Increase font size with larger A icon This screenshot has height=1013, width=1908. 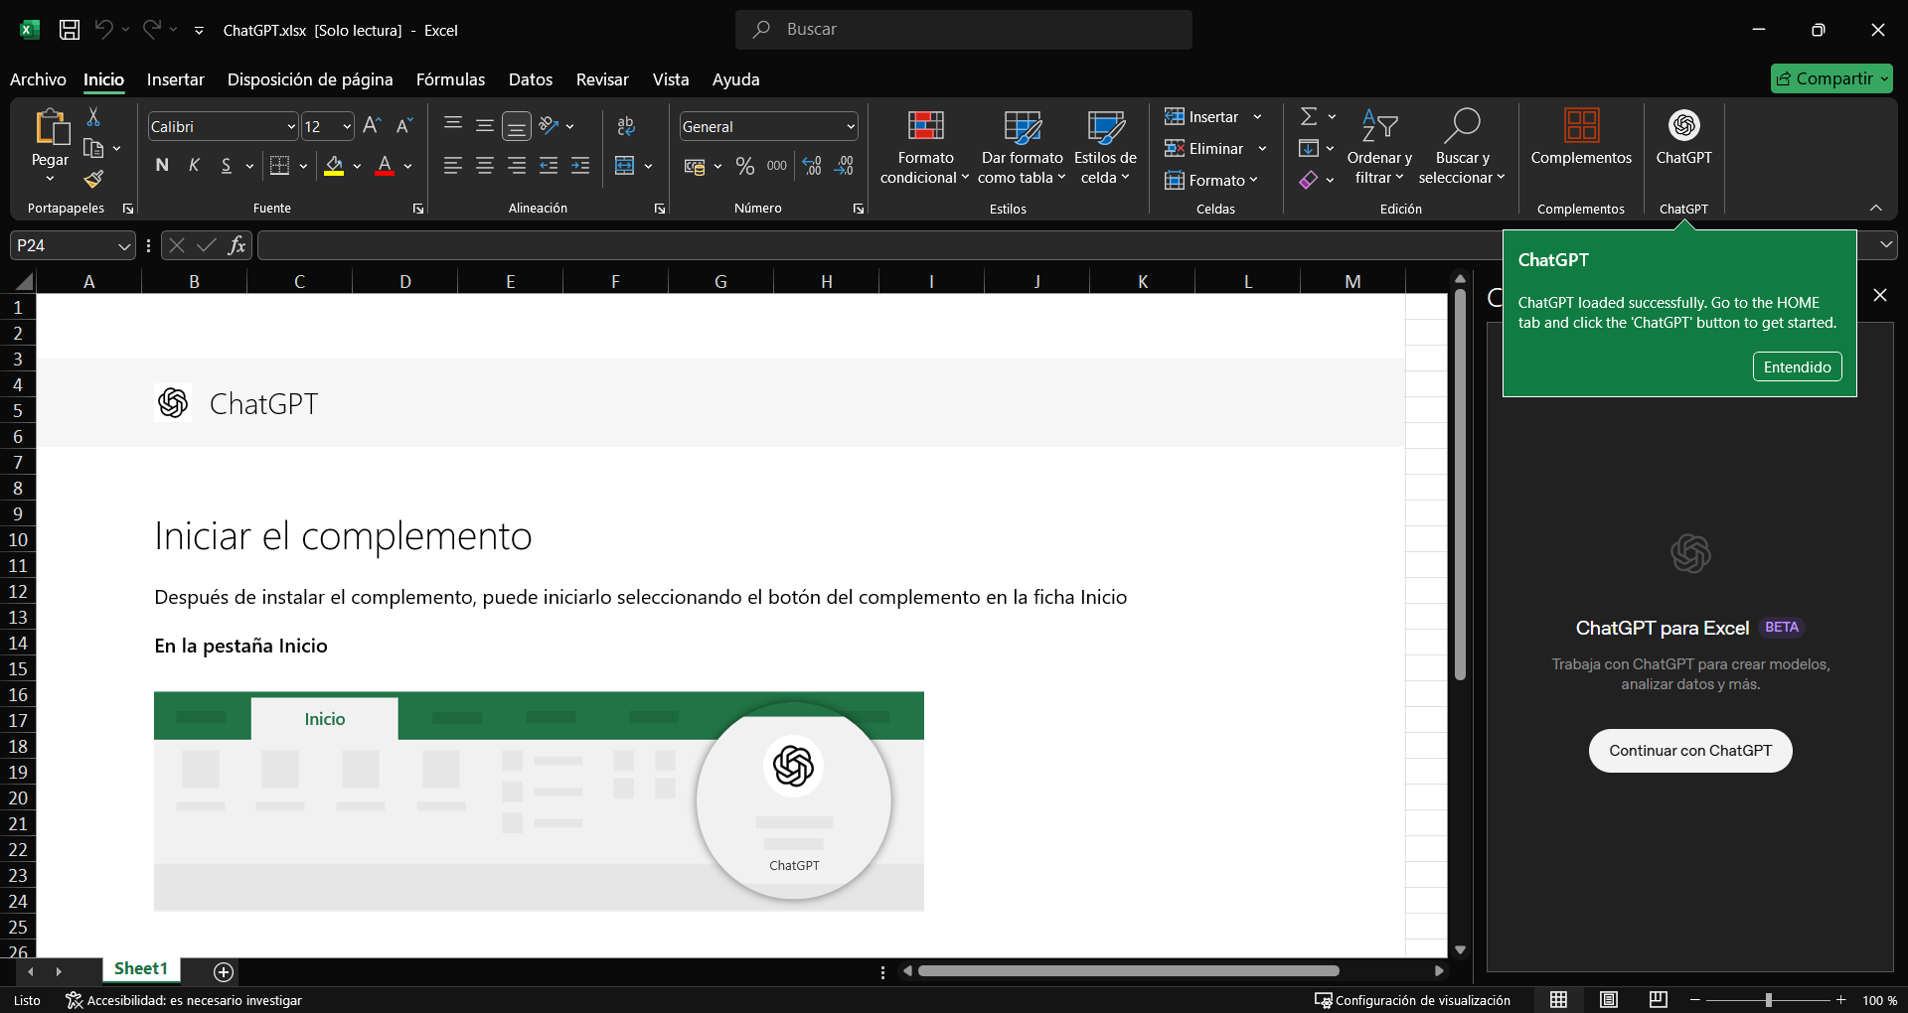372,126
